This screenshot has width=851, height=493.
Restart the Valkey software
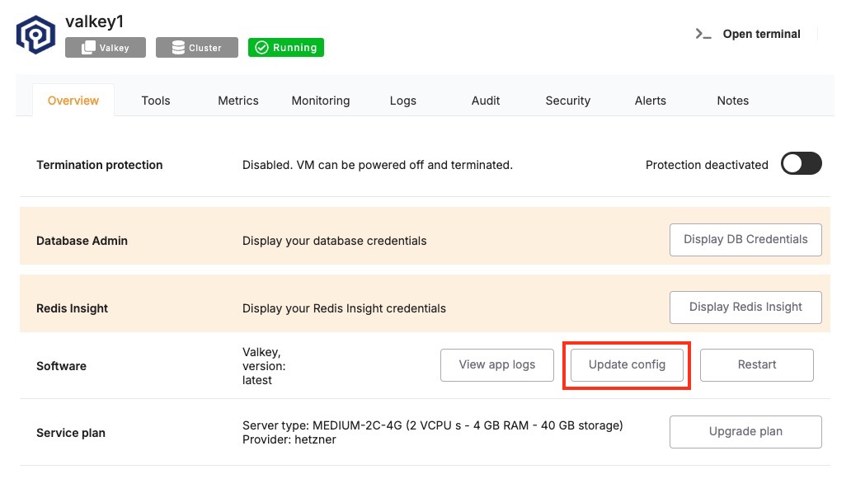point(756,365)
